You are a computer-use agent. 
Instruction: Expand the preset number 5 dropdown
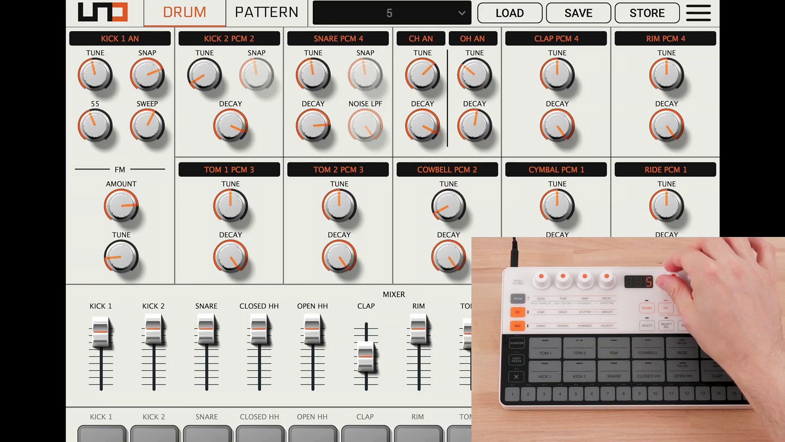click(392, 13)
